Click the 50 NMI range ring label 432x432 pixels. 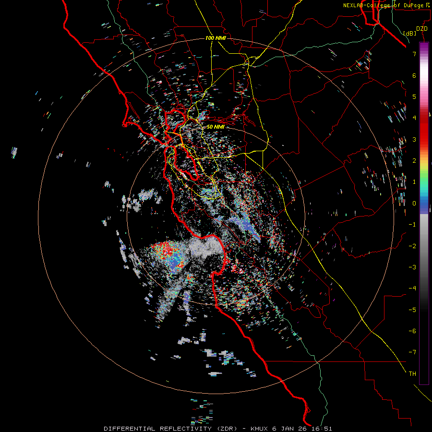click(x=216, y=127)
